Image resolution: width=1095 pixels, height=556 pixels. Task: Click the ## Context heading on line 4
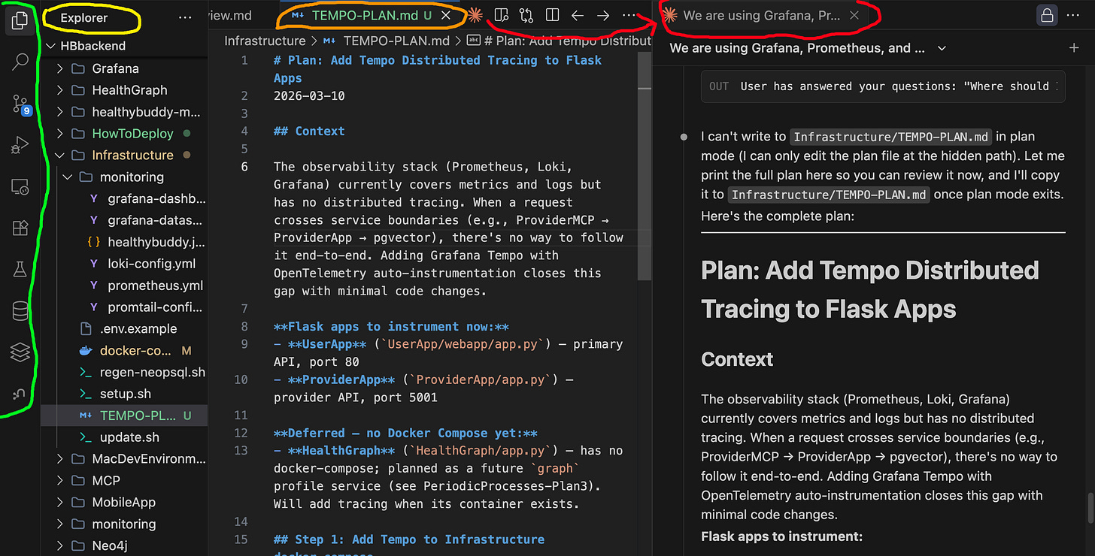tap(309, 131)
